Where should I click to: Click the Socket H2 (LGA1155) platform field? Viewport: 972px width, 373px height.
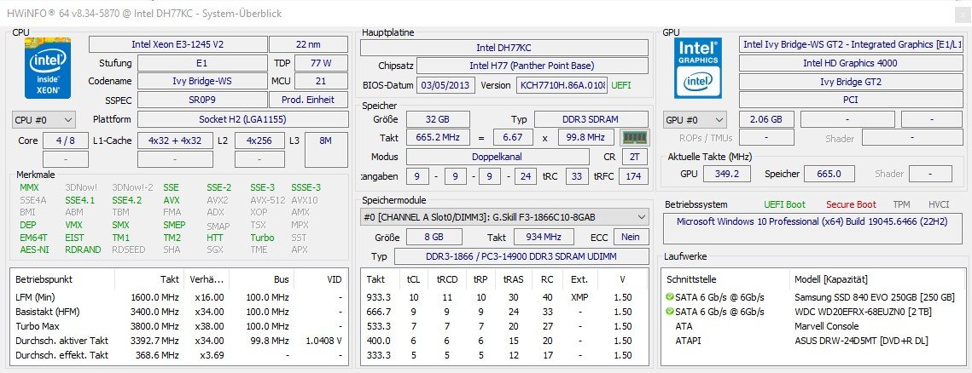[x=242, y=119]
